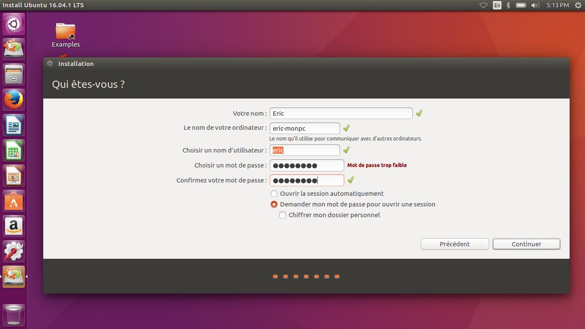585x329 pixels.
Task: Click the checkmark beside password confirmation
Action: [351, 180]
